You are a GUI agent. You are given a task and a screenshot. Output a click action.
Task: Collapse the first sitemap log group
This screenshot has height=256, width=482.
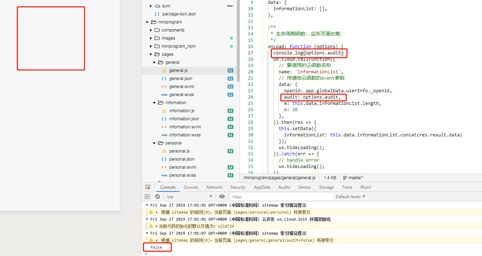147,205
